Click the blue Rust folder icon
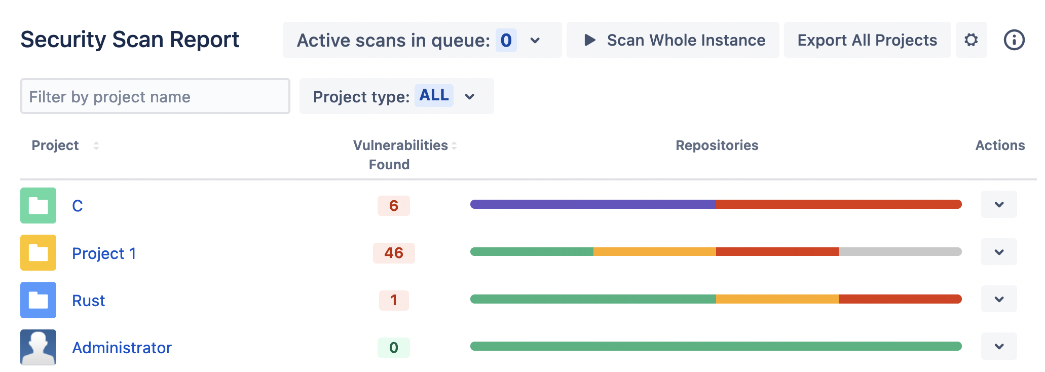The width and height of the screenshot is (1045, 372). point(39,300)
